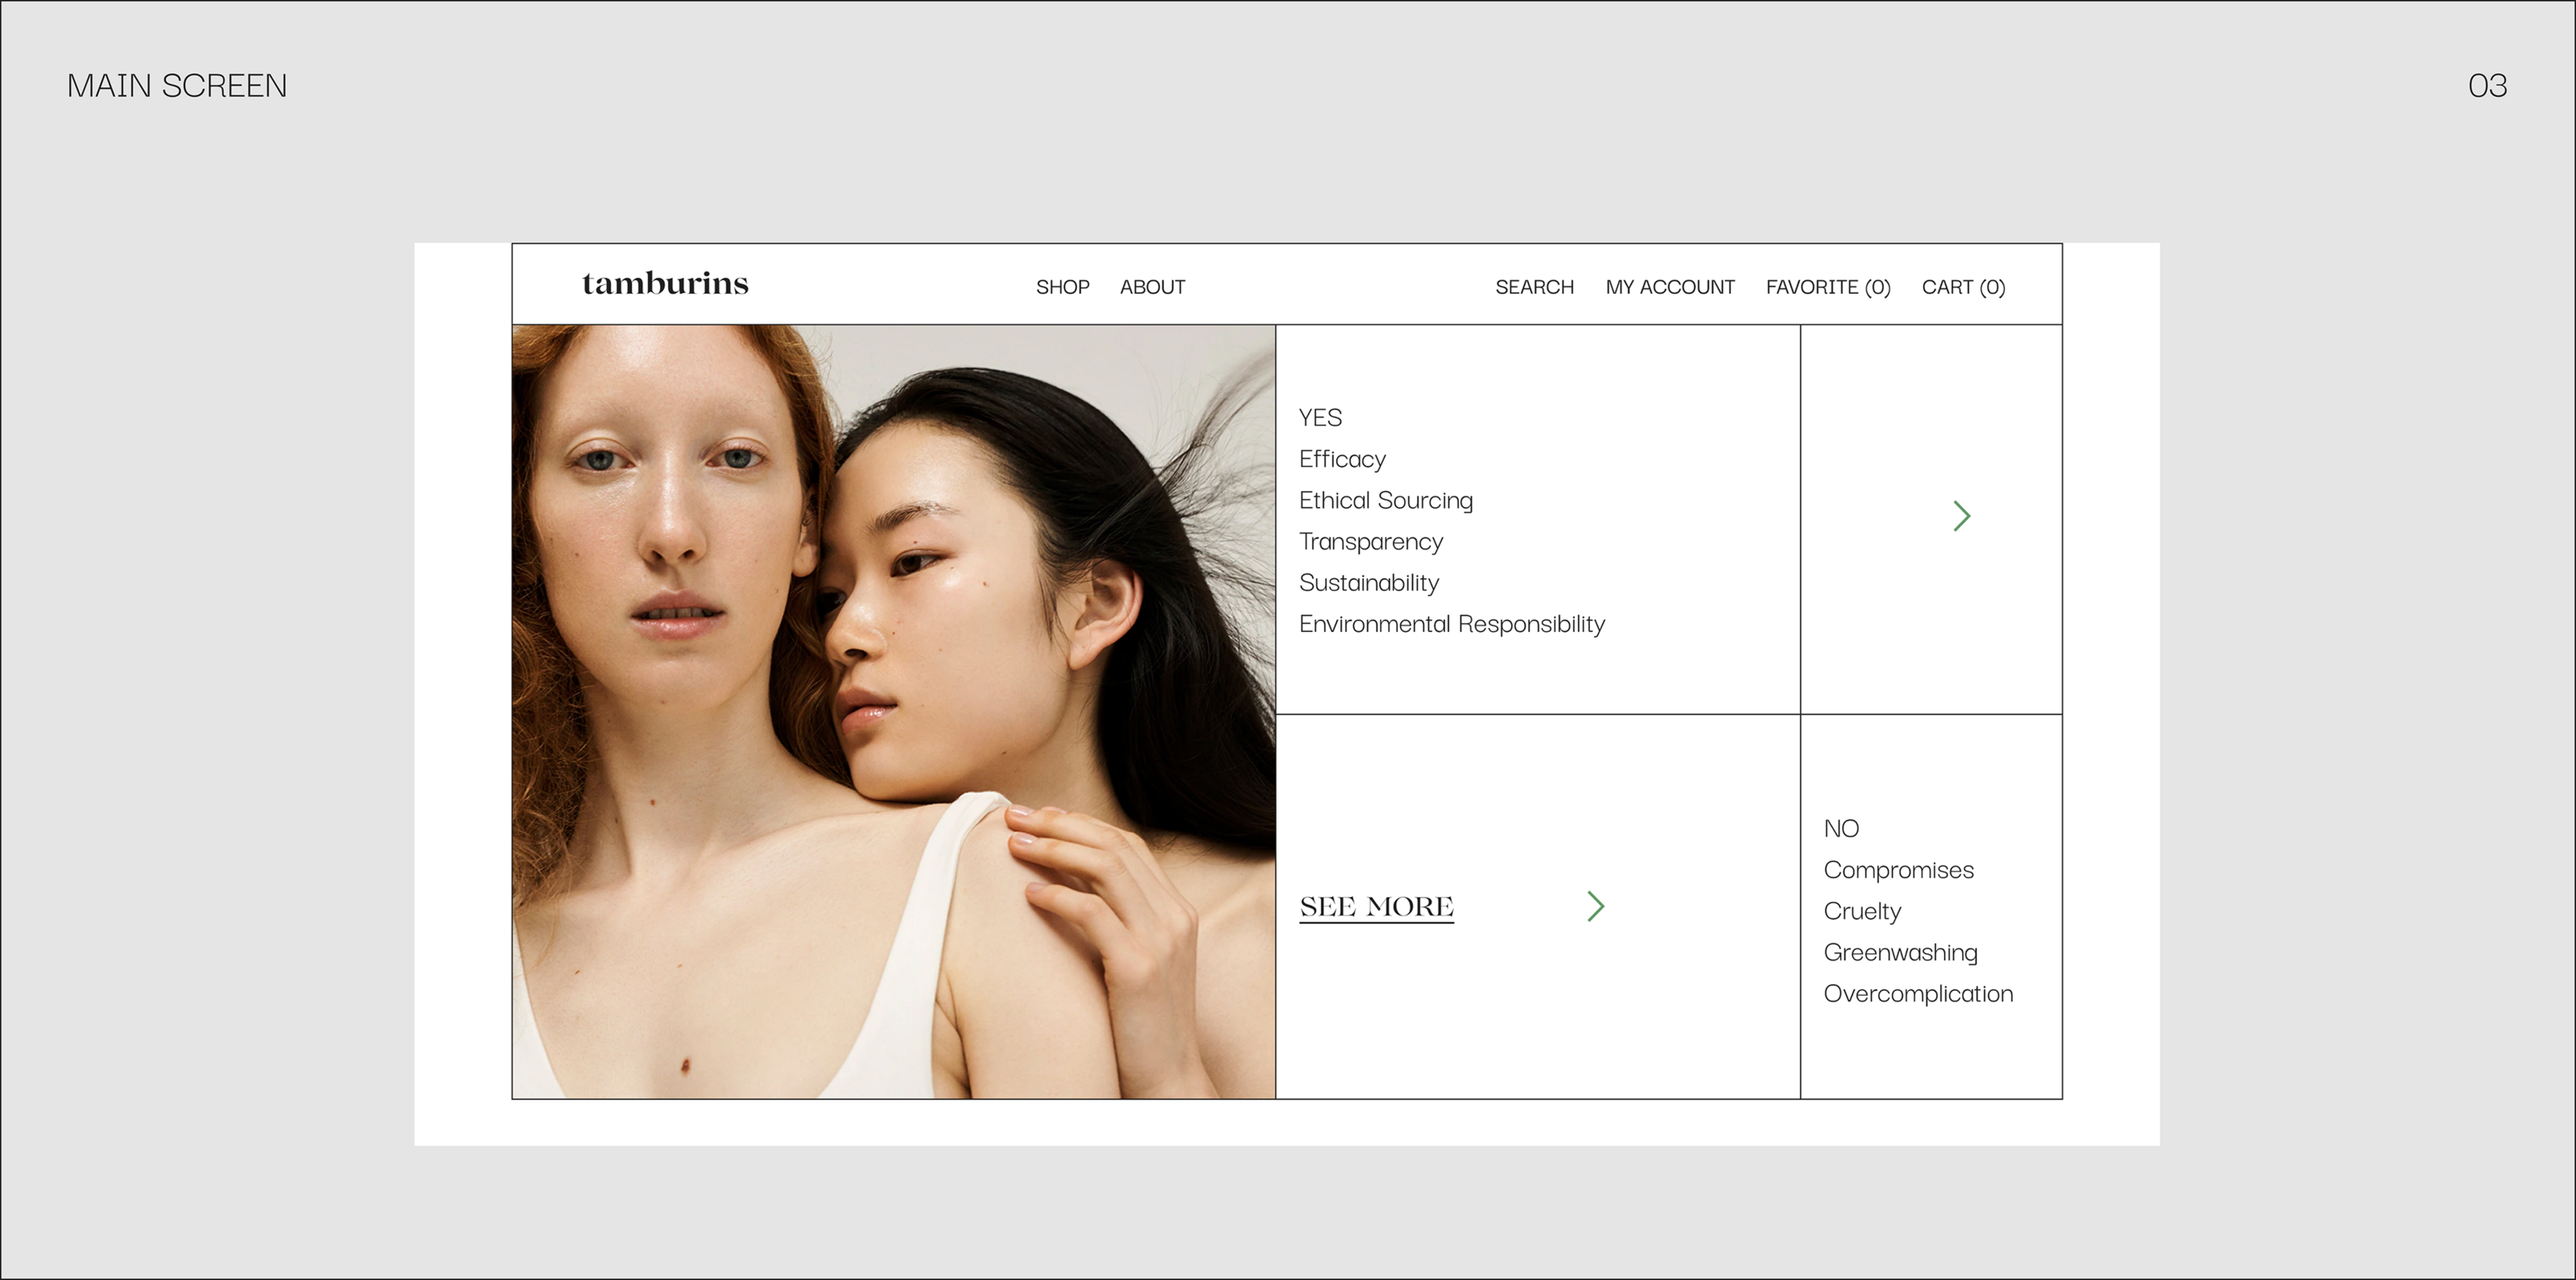View FAVORITE (0) list
Image resolution: width=2576 pixels, height=1280 pixels.
click(x=1827, y=287)
